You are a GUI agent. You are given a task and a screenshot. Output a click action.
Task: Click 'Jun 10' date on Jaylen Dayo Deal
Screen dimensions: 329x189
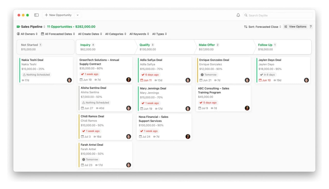(265, 80)
